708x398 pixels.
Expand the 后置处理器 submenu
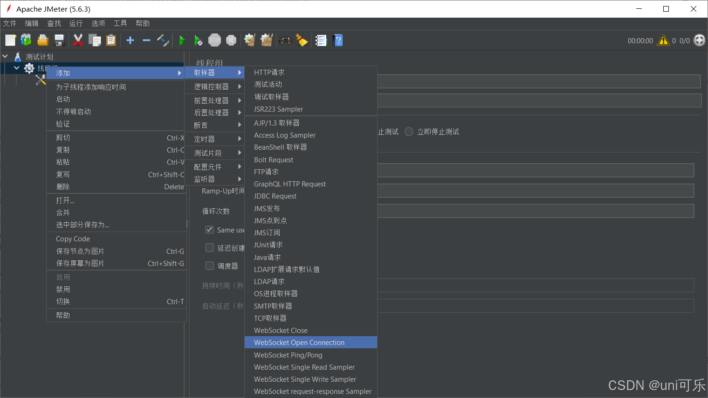coord(215,113)
